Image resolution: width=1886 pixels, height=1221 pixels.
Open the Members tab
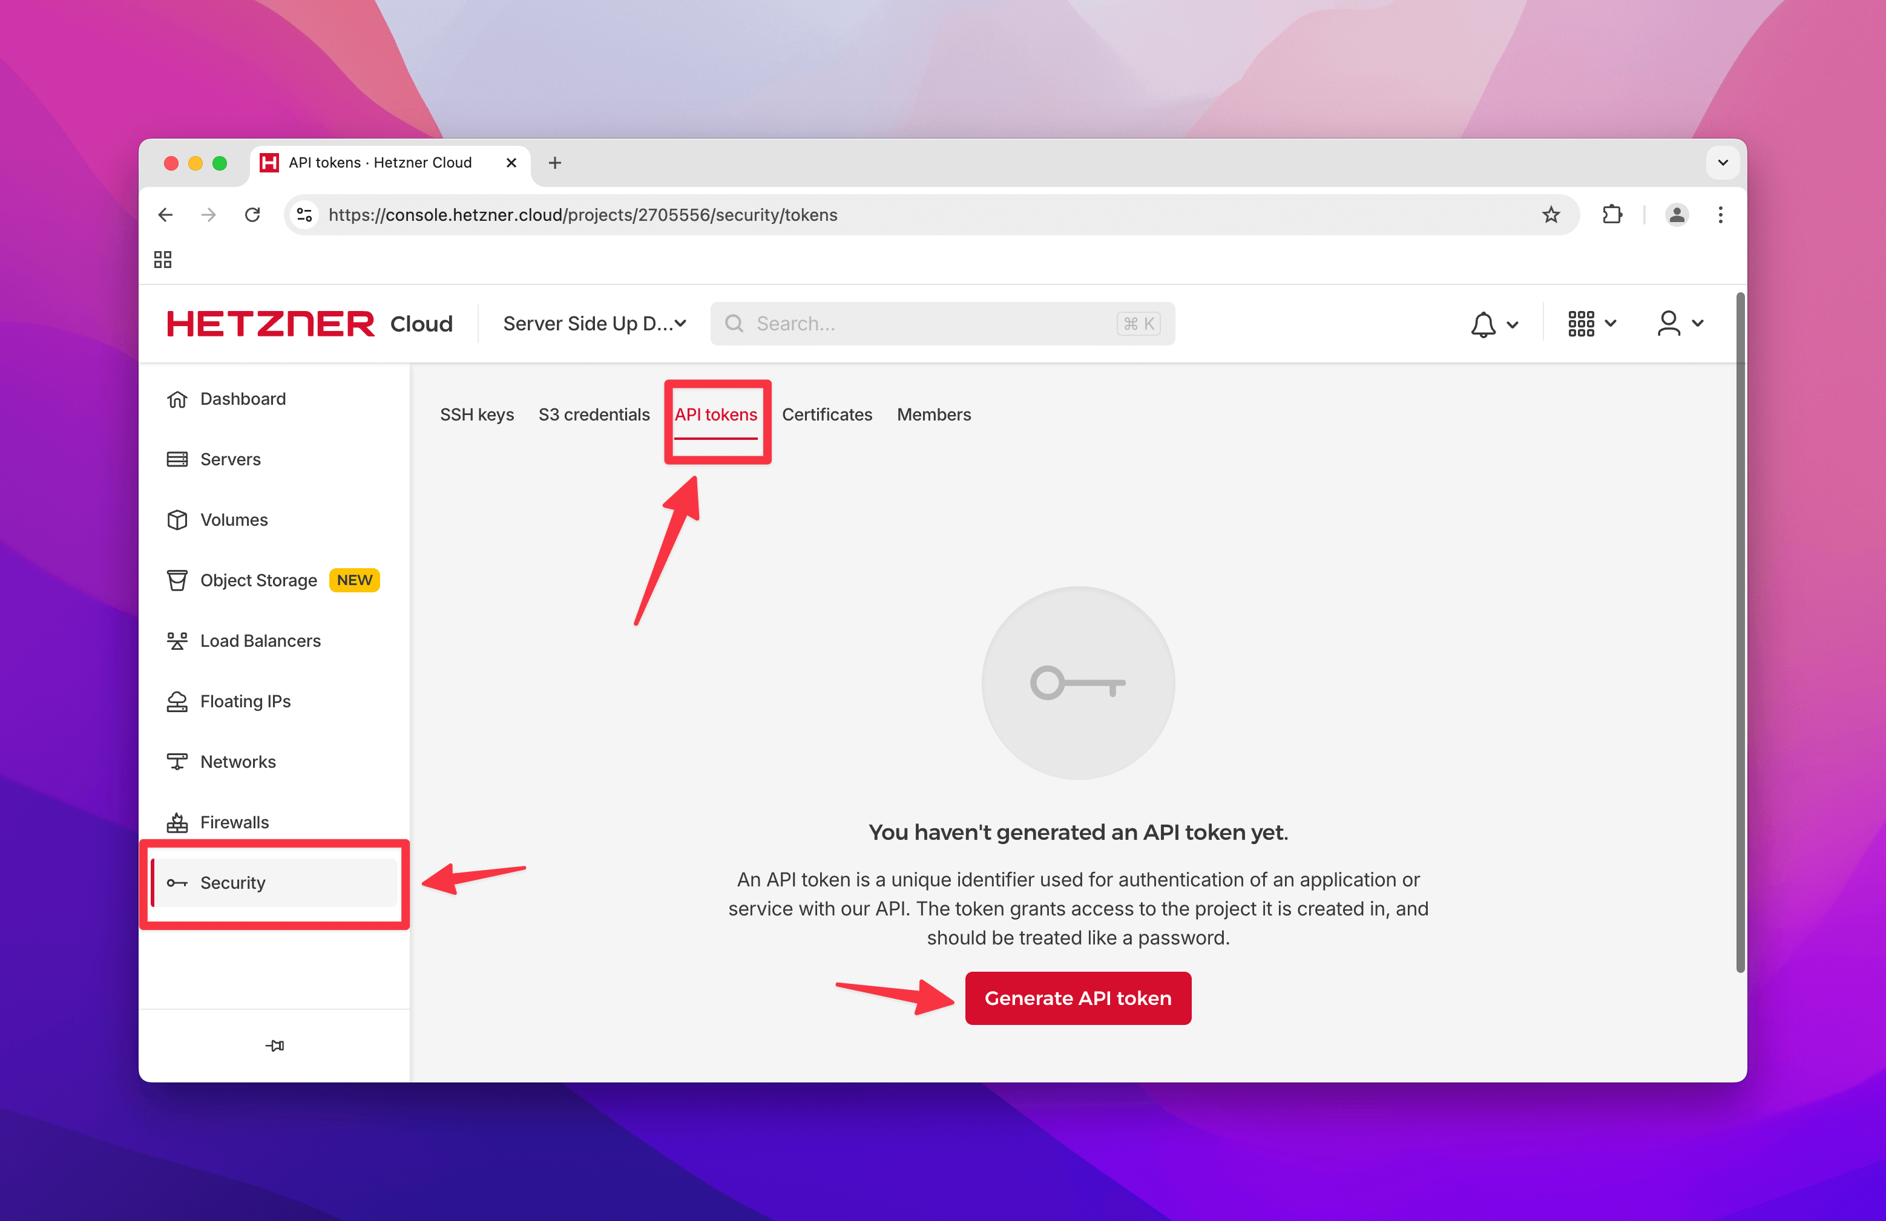(x=933, y=412)
